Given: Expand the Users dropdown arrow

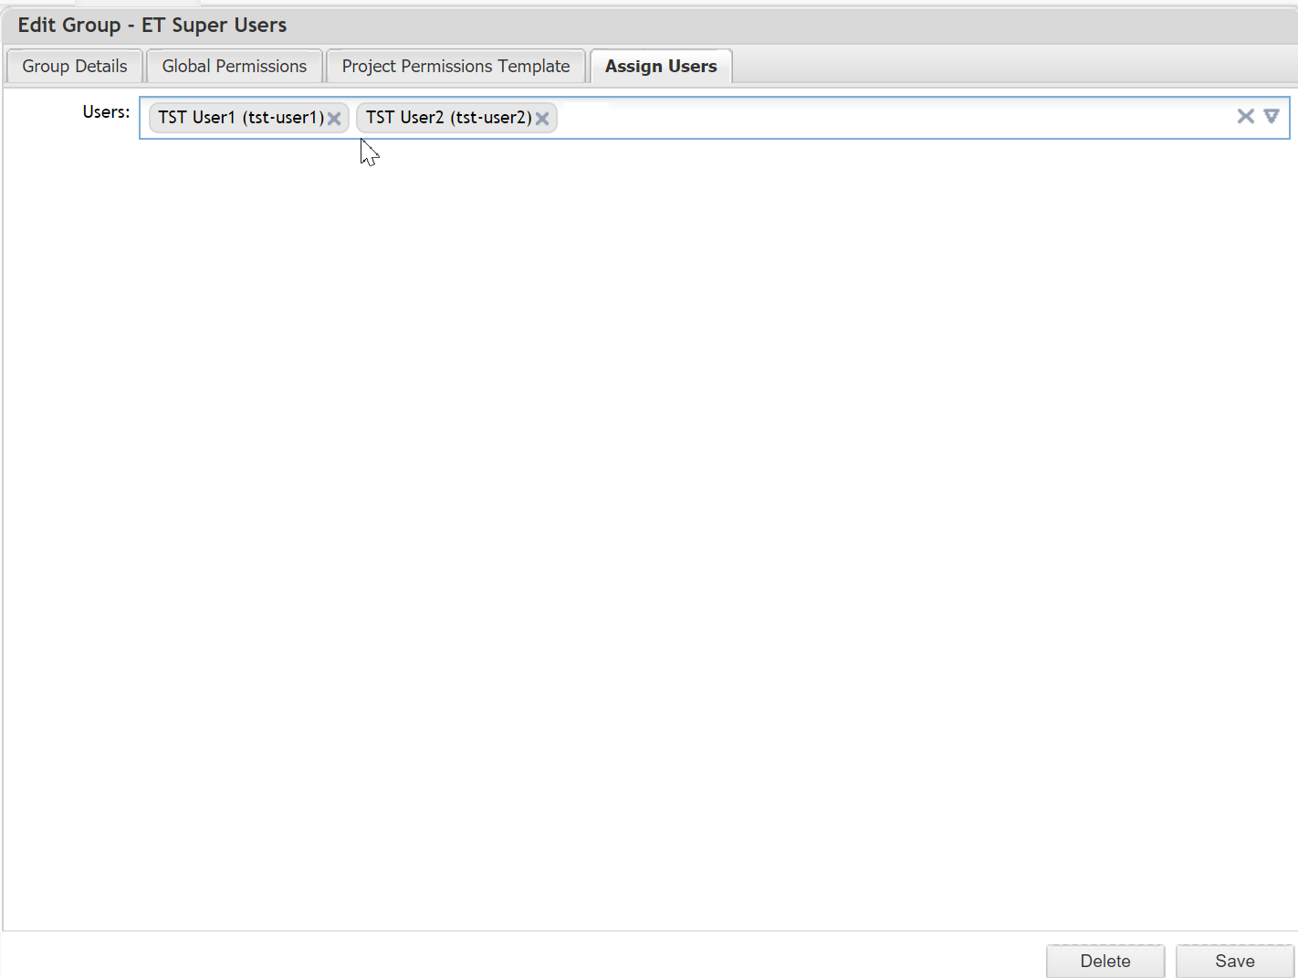Looking at the screenshot, I should [x=1272, y=116].
